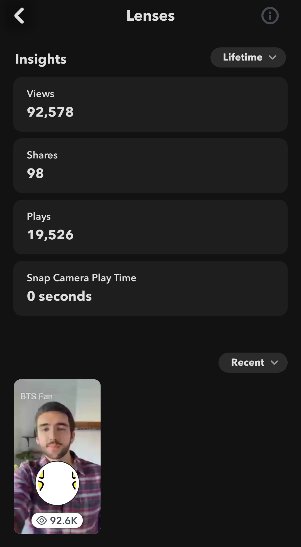Tap the back arrow icon
Viewport: 301px width, 547px height.
[19, 16]
